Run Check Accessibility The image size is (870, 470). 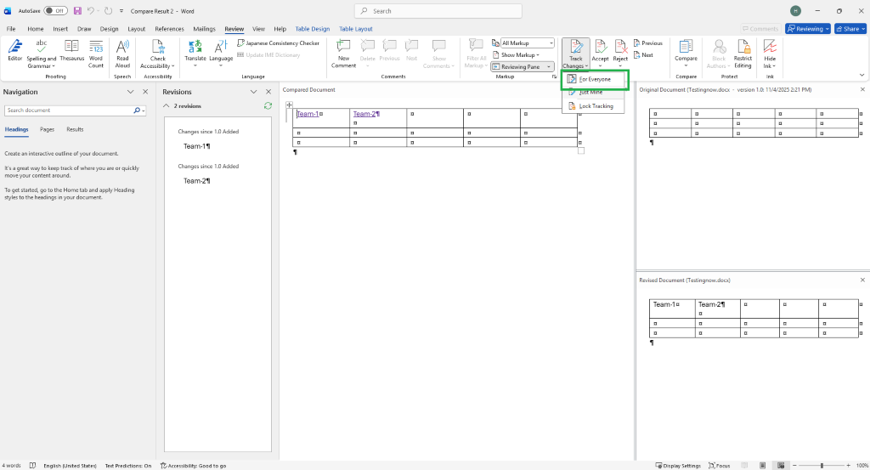[x=157, y=54]
